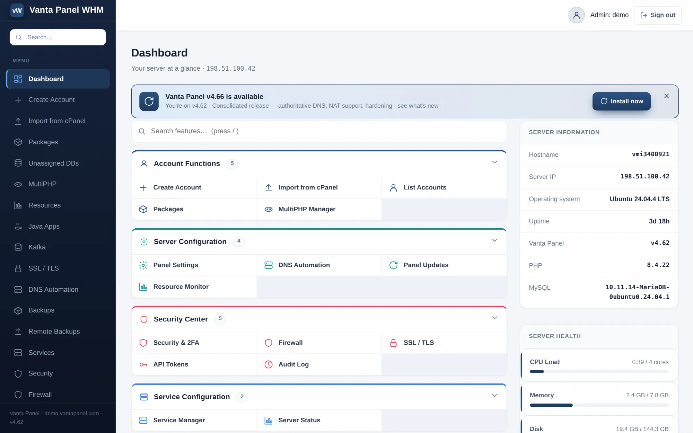The width and height of the screenshot is (693, 433).
Task: Collapse the Security Center section
Action: [x=494, y=318]
